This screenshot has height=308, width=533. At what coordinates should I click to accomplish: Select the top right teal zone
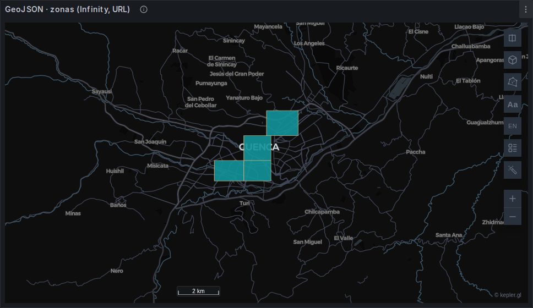point(282,123)
